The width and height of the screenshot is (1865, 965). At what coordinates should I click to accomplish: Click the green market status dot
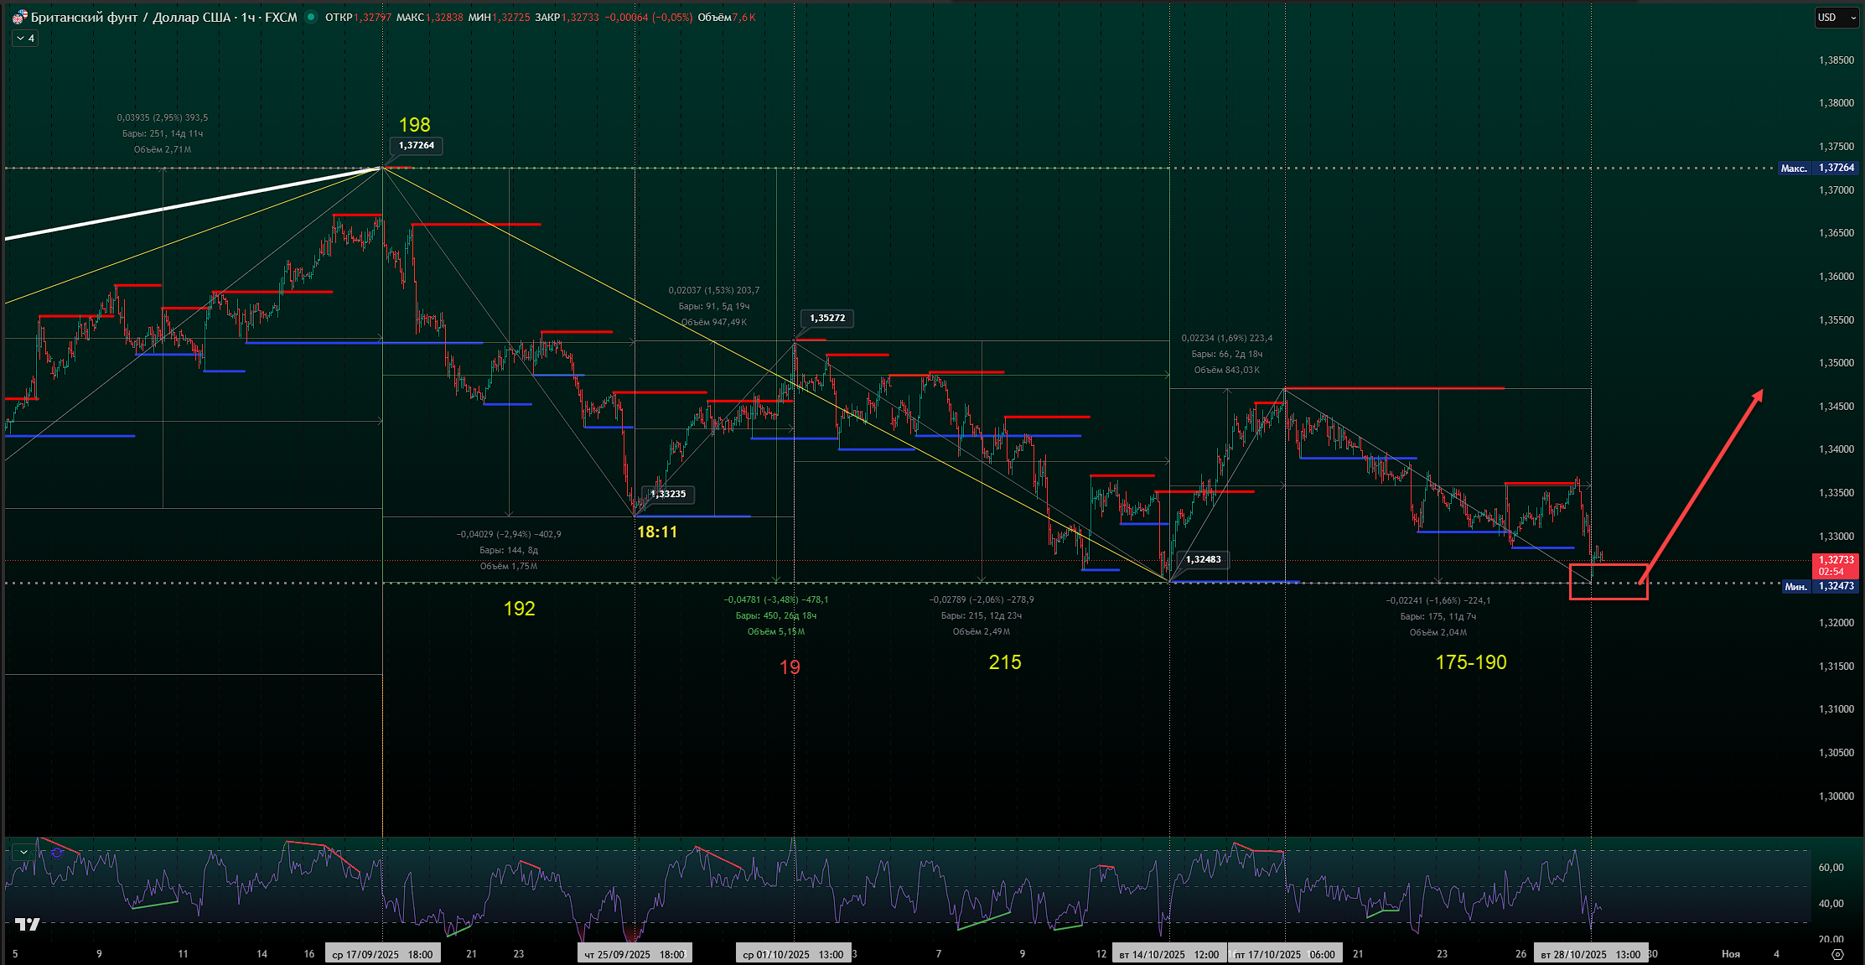click(311, 17)
